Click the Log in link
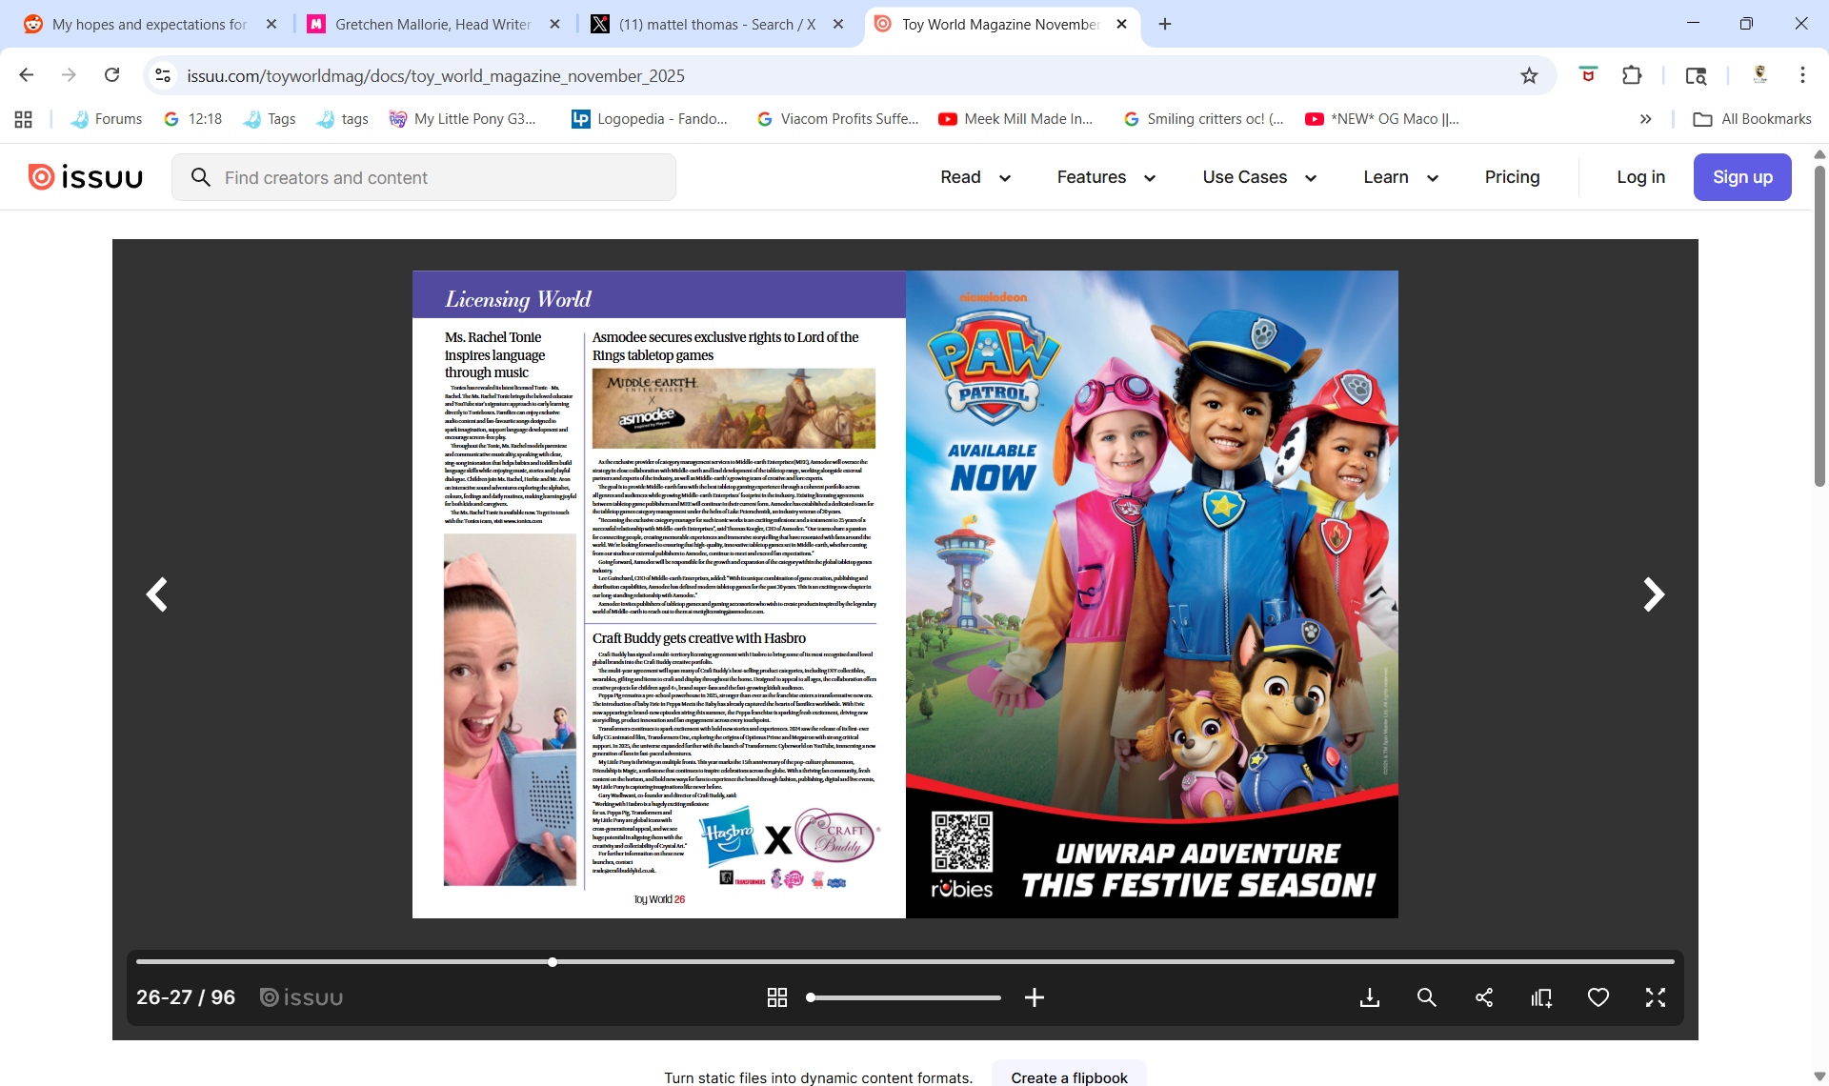The image size is (1829, 1086). pos(1640,177)
